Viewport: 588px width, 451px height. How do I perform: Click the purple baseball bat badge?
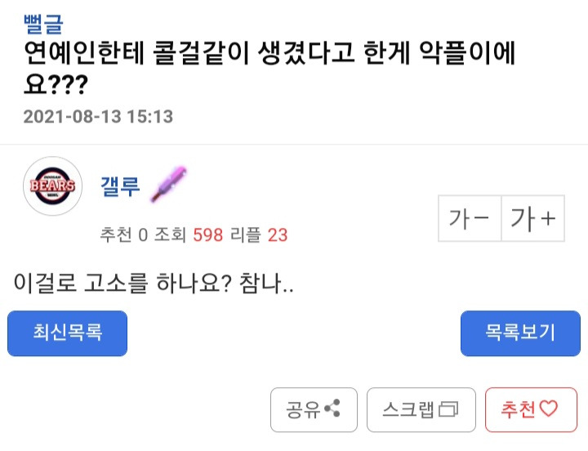click(x=168, y=185)
